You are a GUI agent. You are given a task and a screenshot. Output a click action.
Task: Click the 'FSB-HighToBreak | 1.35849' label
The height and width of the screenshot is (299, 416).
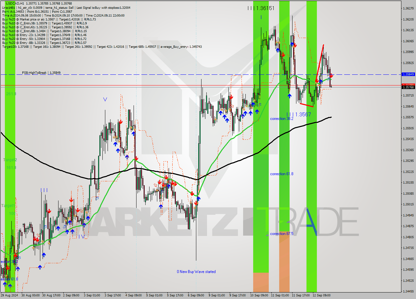click(41, 73)
